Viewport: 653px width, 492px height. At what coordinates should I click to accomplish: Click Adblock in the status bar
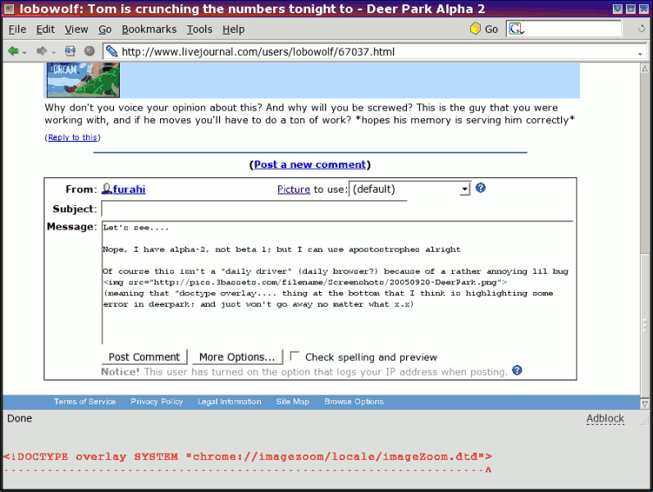click(605, 418)
